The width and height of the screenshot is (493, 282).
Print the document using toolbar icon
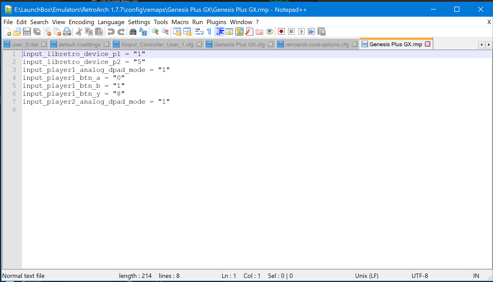pos(67,32)
